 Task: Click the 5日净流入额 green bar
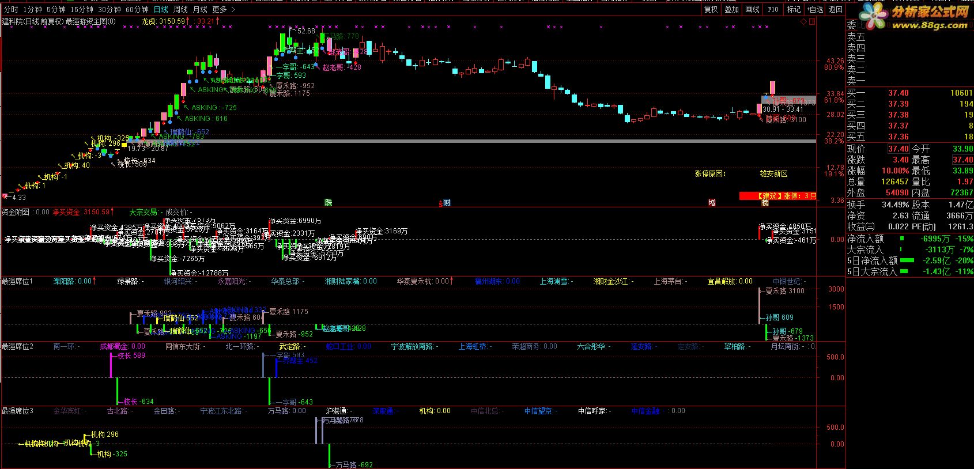coord(907,260)
